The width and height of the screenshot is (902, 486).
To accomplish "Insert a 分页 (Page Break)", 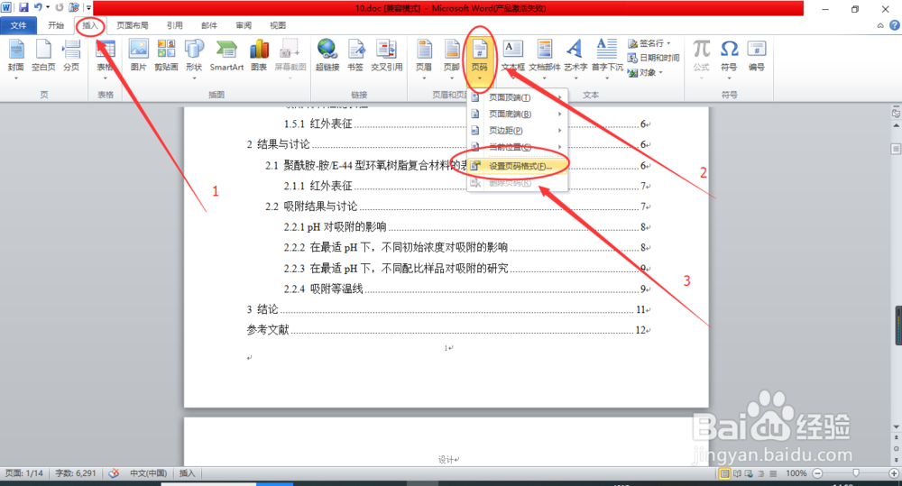I will coord(71,56).
